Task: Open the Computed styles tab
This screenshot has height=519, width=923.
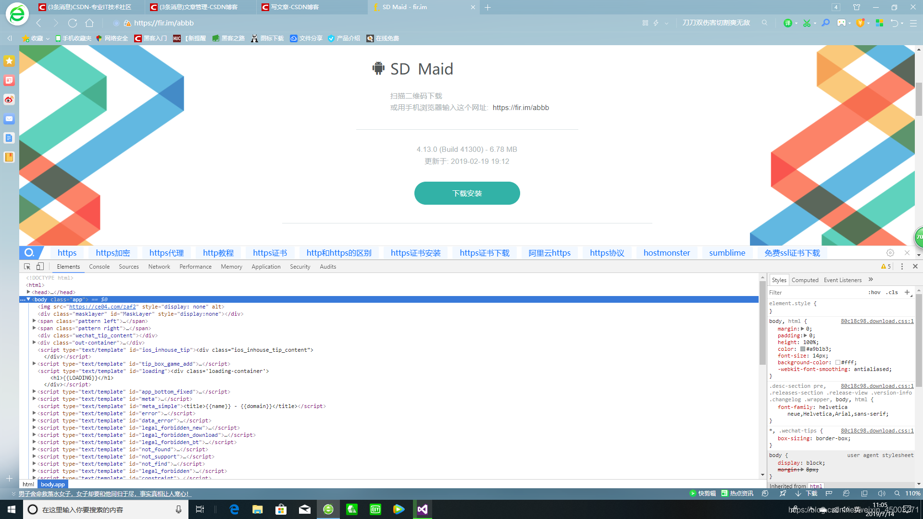Action: click(x=805, y=280)
